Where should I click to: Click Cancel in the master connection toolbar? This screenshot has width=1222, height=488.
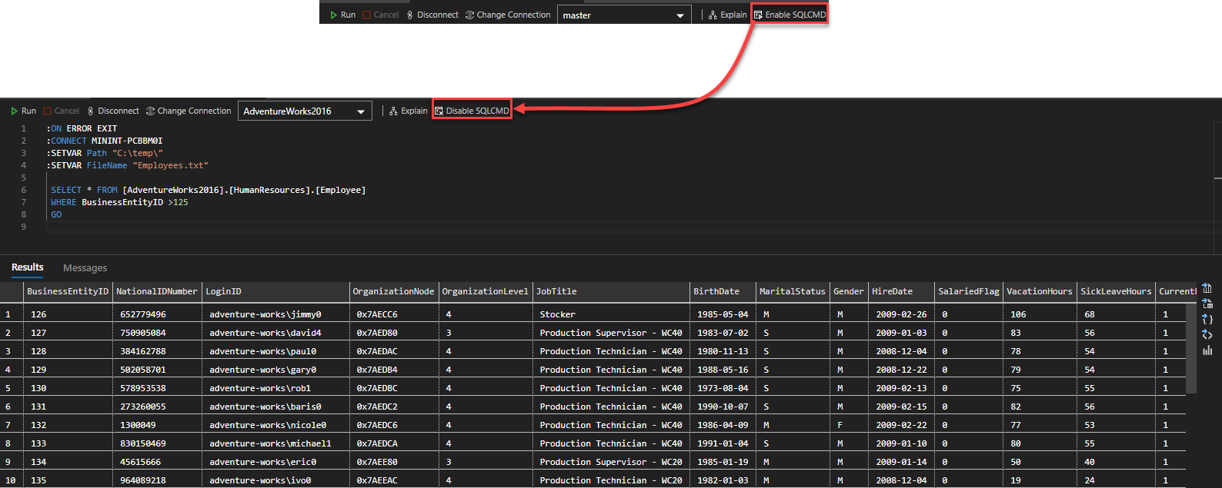tap(381, 15)
